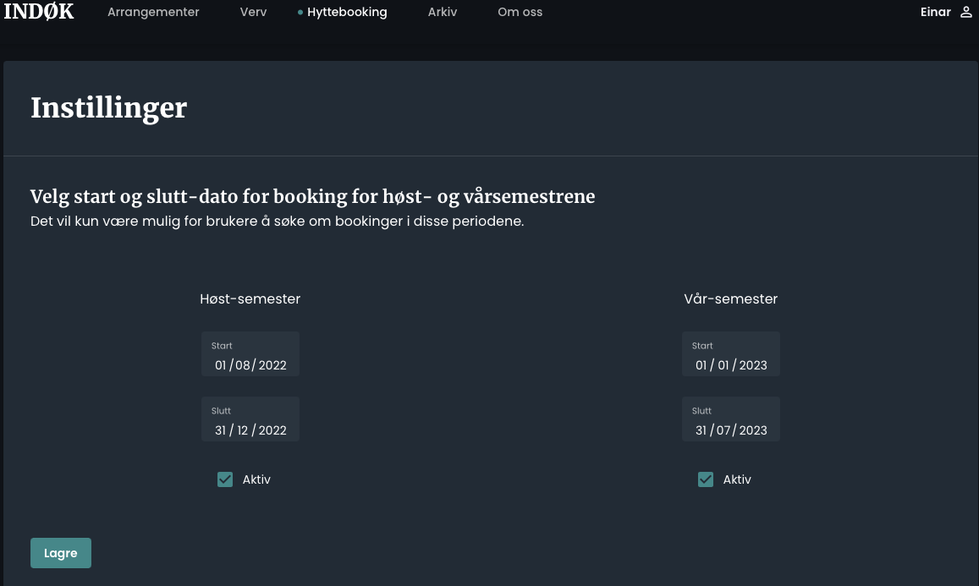The width and height of the screenshot is (979, 586).
Task: Click the user profile icon beside Einar
Action: pos(966,12)
